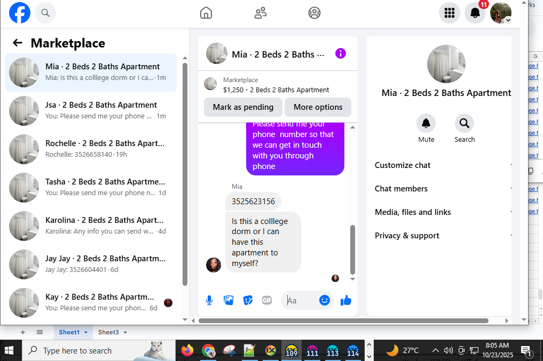Open Sheet1 tab dropdown arrow

tap(86, 333)
